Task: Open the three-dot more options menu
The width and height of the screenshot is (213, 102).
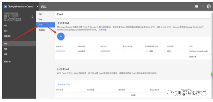Action: click(x=203, y=6)
